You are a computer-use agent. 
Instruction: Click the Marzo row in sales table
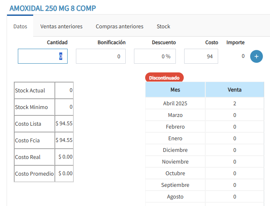pyautogui.click(x=175, y=115)
